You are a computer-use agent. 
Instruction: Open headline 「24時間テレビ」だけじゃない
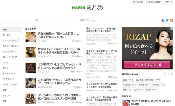pyautogui.click(x=60, y=66)
